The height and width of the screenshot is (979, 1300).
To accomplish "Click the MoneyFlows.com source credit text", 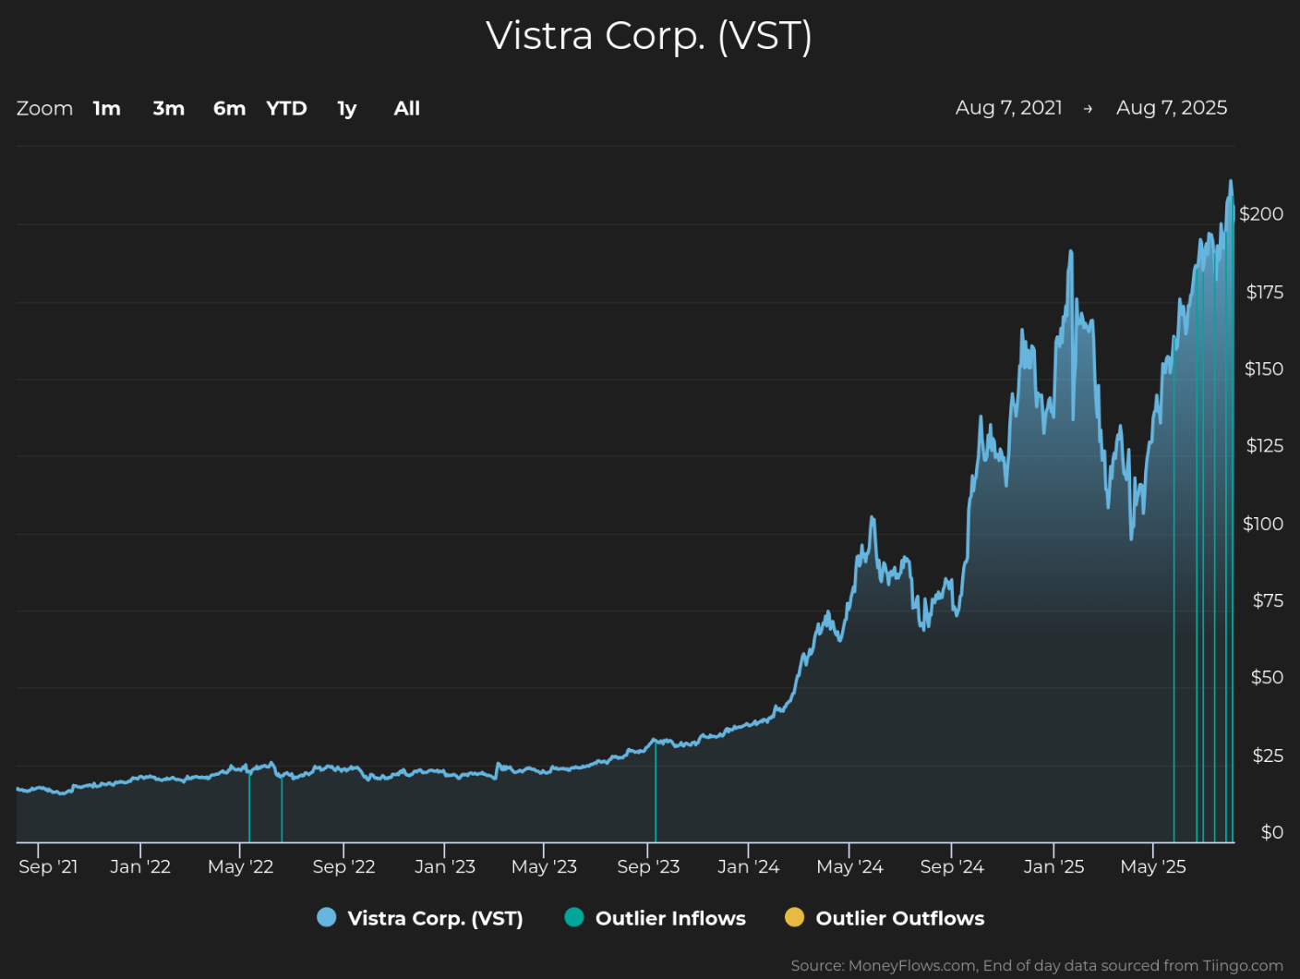I will (x=1037, y=966).
